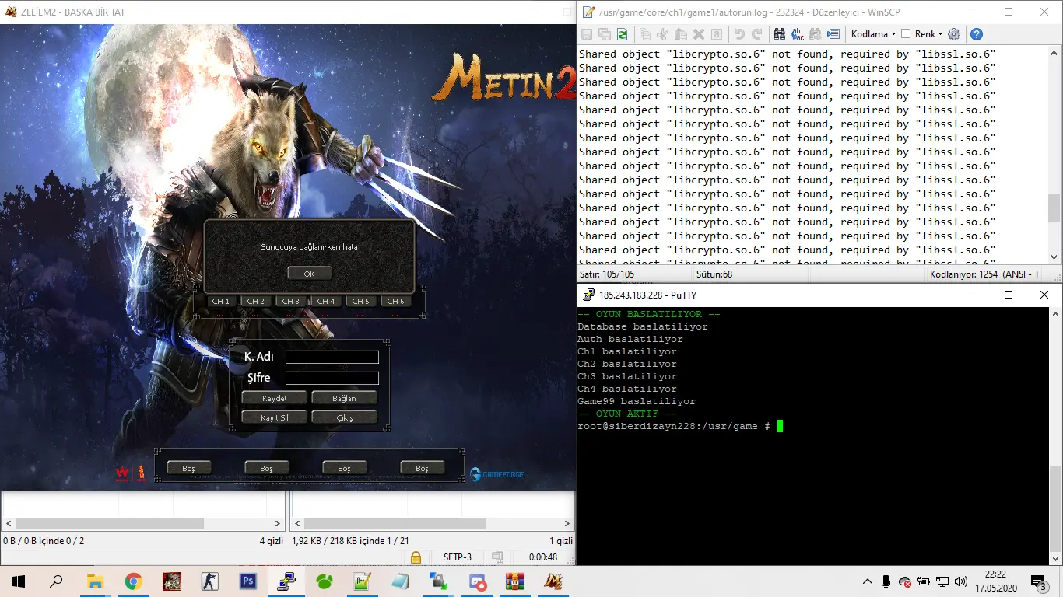Click the Discord taskbar icon
The width and height of the screenshot is (1063, 597).
tap(477, 581)
